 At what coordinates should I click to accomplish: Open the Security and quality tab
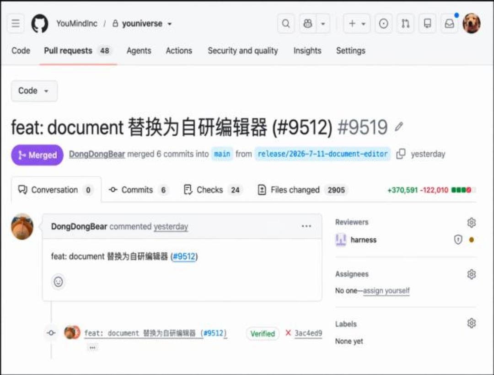(x=242, y=51)
